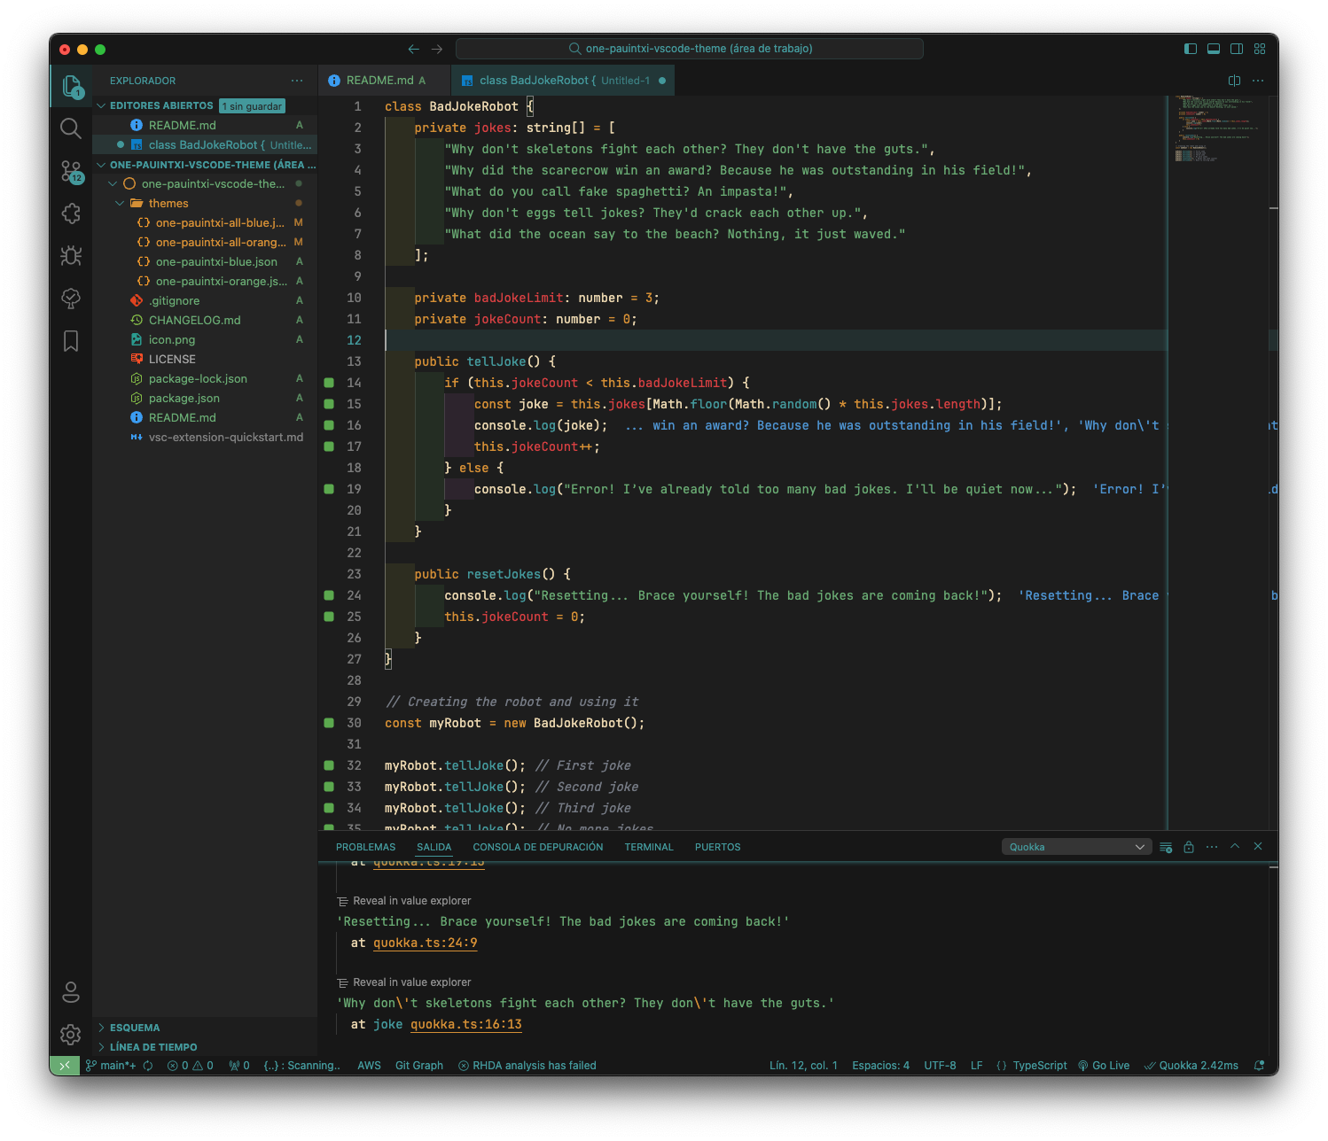This screenshot has height=1141, width=1328.
Task: Toggle the output scroll lock
Action: click(x=1189, y=847)
